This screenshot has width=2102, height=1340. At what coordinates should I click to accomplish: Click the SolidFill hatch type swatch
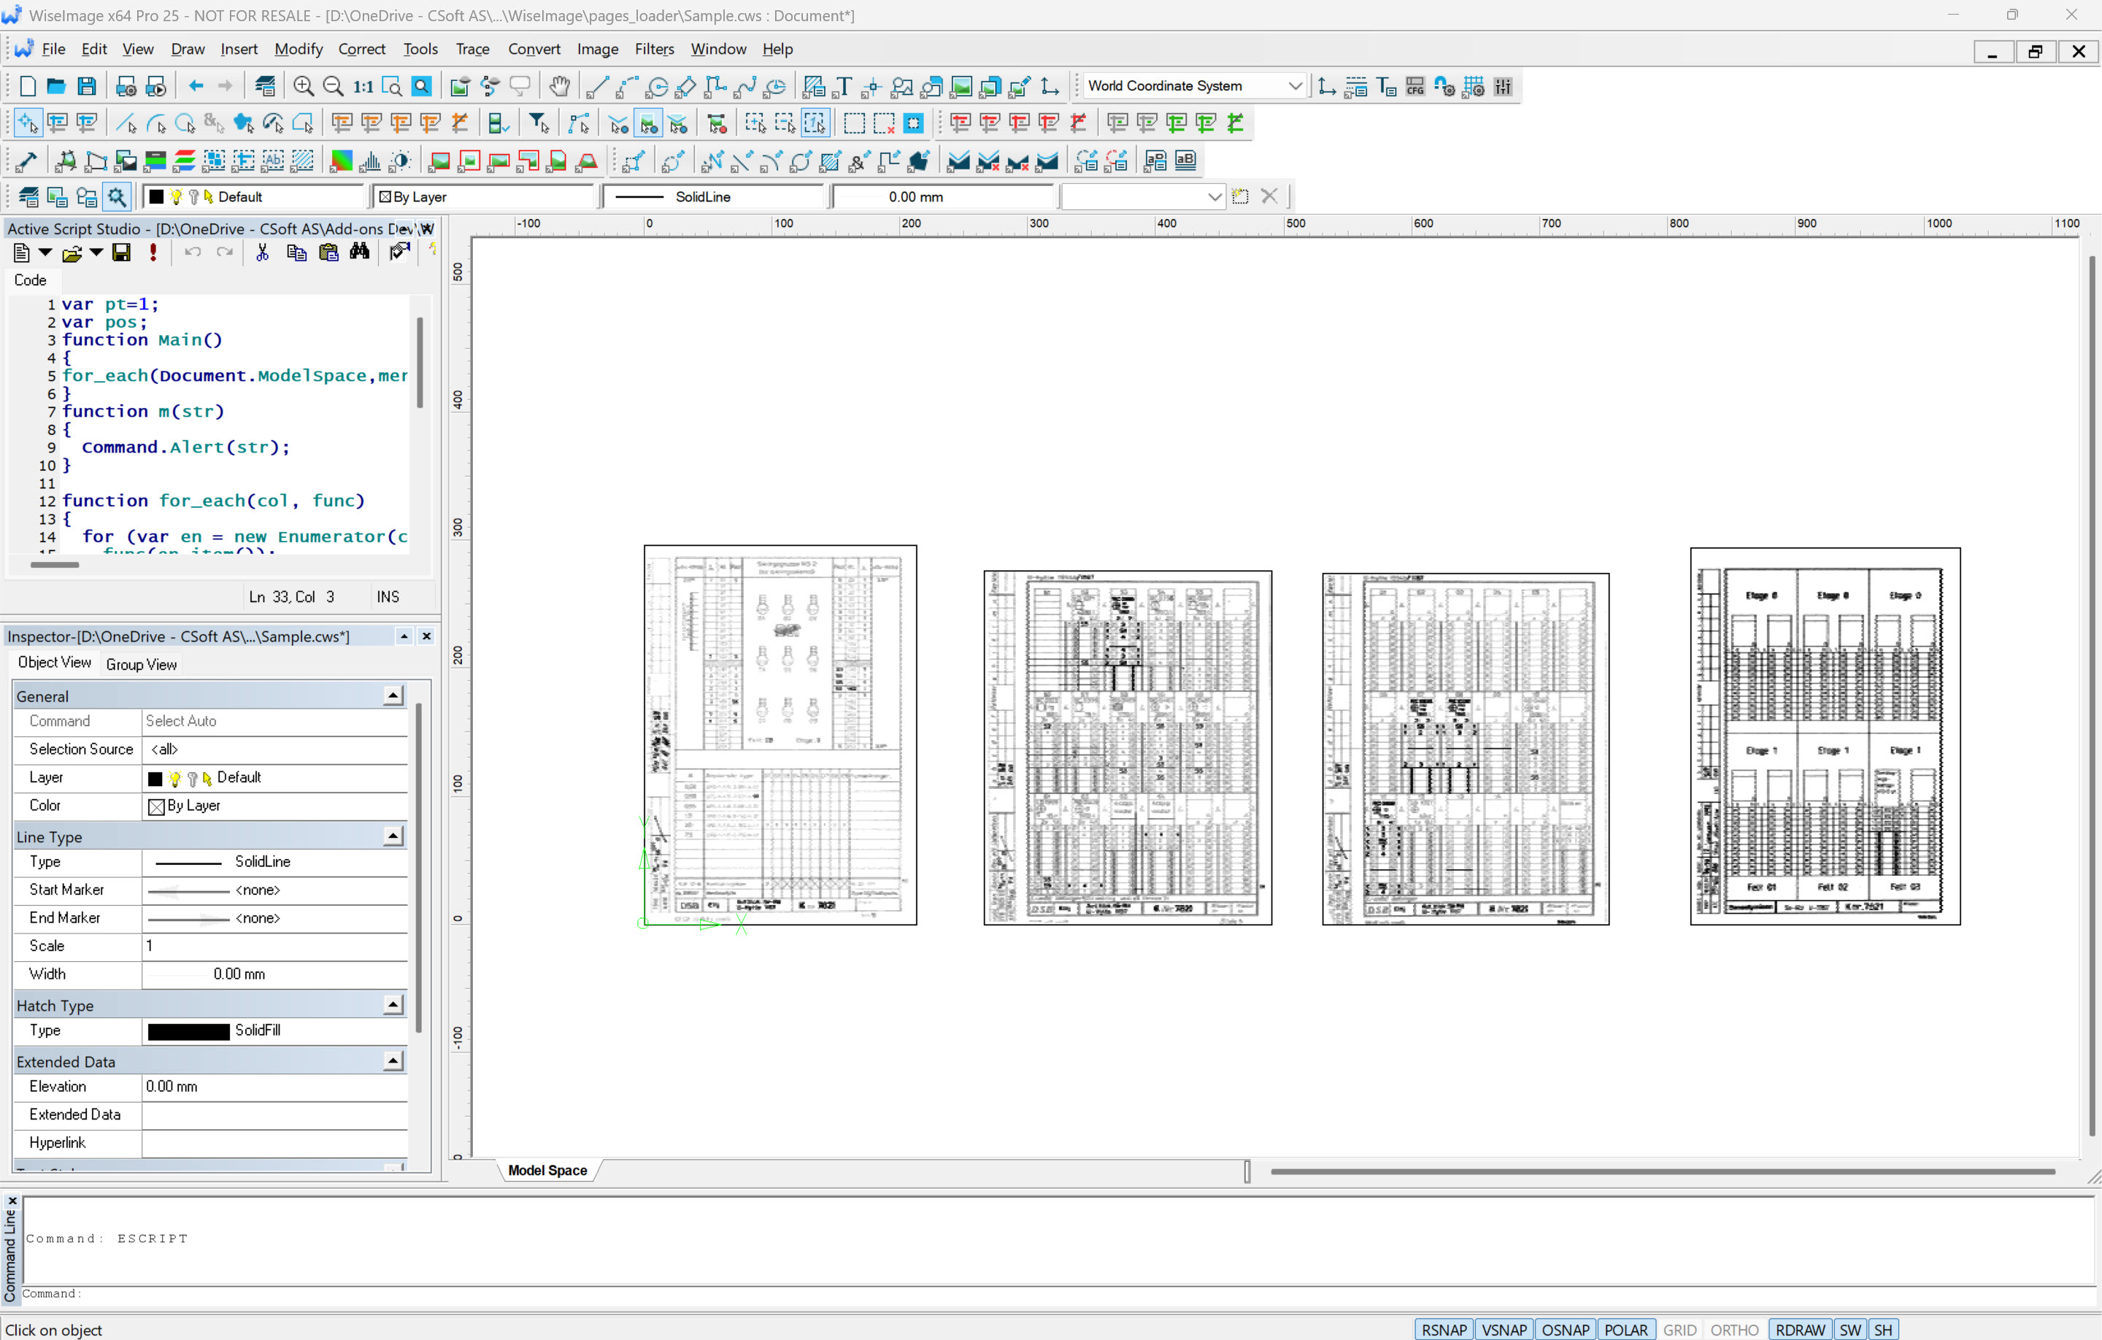point(188,1030)
